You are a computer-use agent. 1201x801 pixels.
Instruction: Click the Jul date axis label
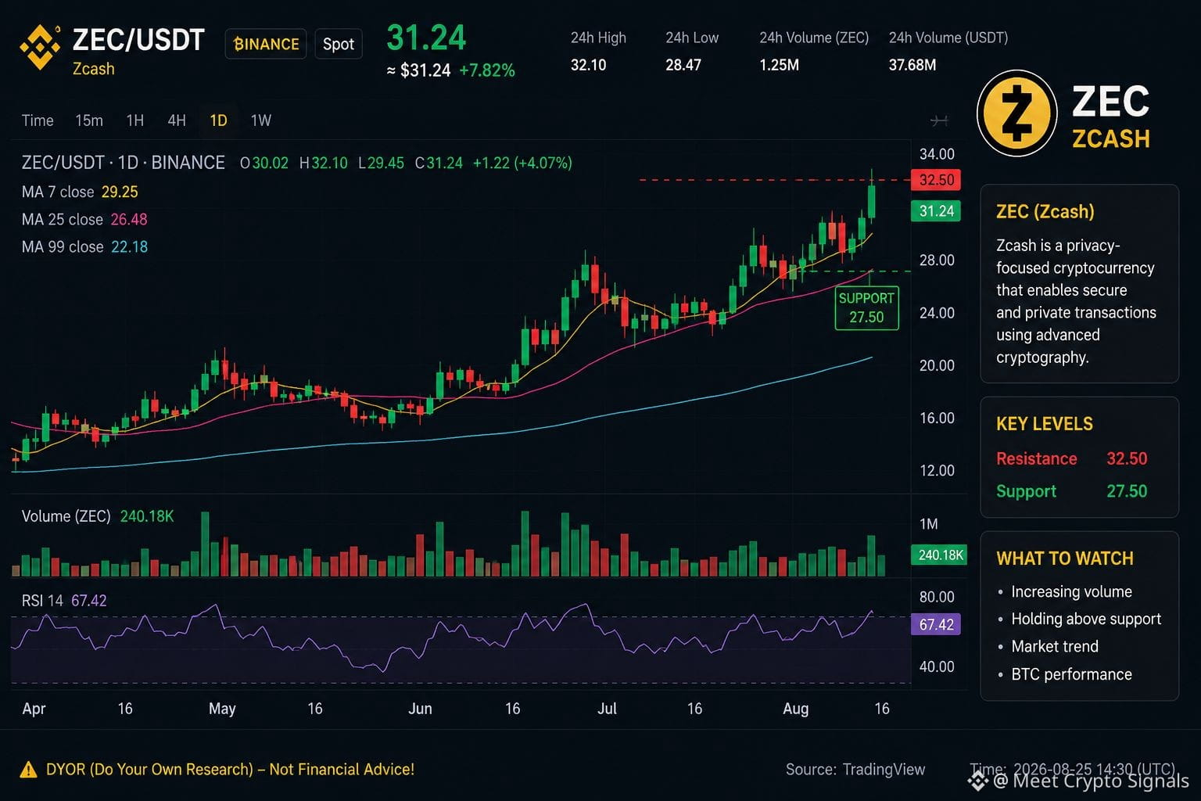tap(607, 709)
